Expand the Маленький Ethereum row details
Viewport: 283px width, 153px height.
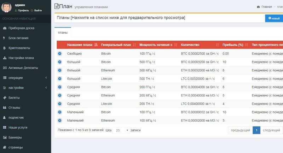(60, 120)
